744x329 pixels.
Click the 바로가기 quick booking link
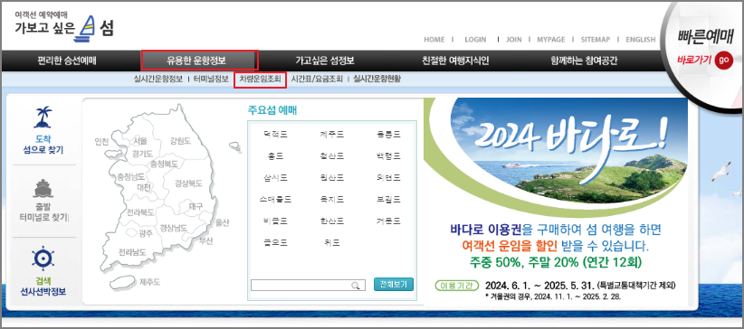695,61
